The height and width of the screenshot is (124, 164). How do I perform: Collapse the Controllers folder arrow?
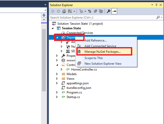[57, 65]
